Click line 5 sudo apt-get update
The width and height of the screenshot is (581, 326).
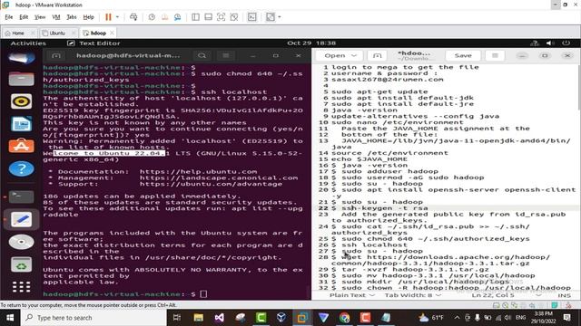(x=379, y=91)
